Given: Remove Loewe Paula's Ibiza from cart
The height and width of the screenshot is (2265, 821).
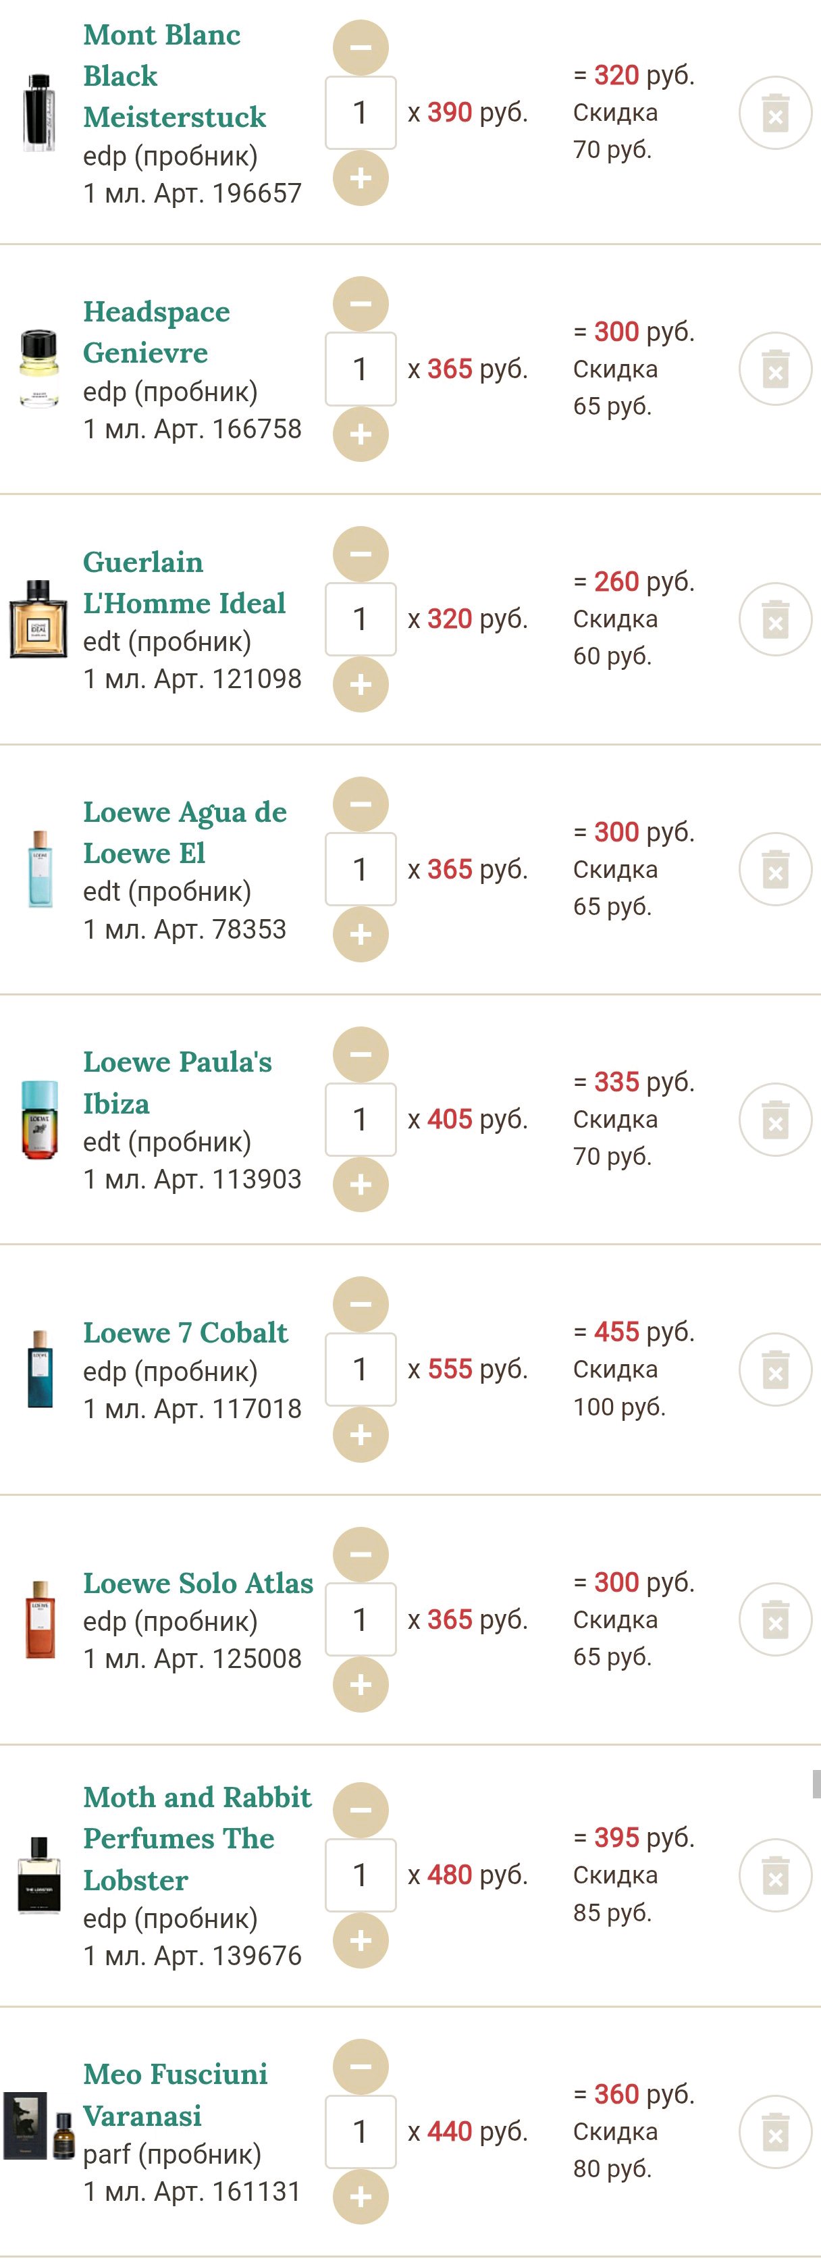Looking at the screenshot, I should [774, 1120].
